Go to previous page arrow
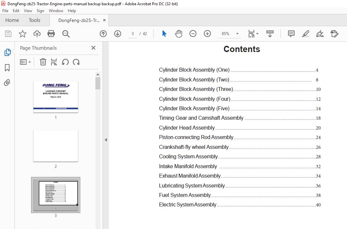Screen dimensions: 347x229 click(x=103, y=34)
